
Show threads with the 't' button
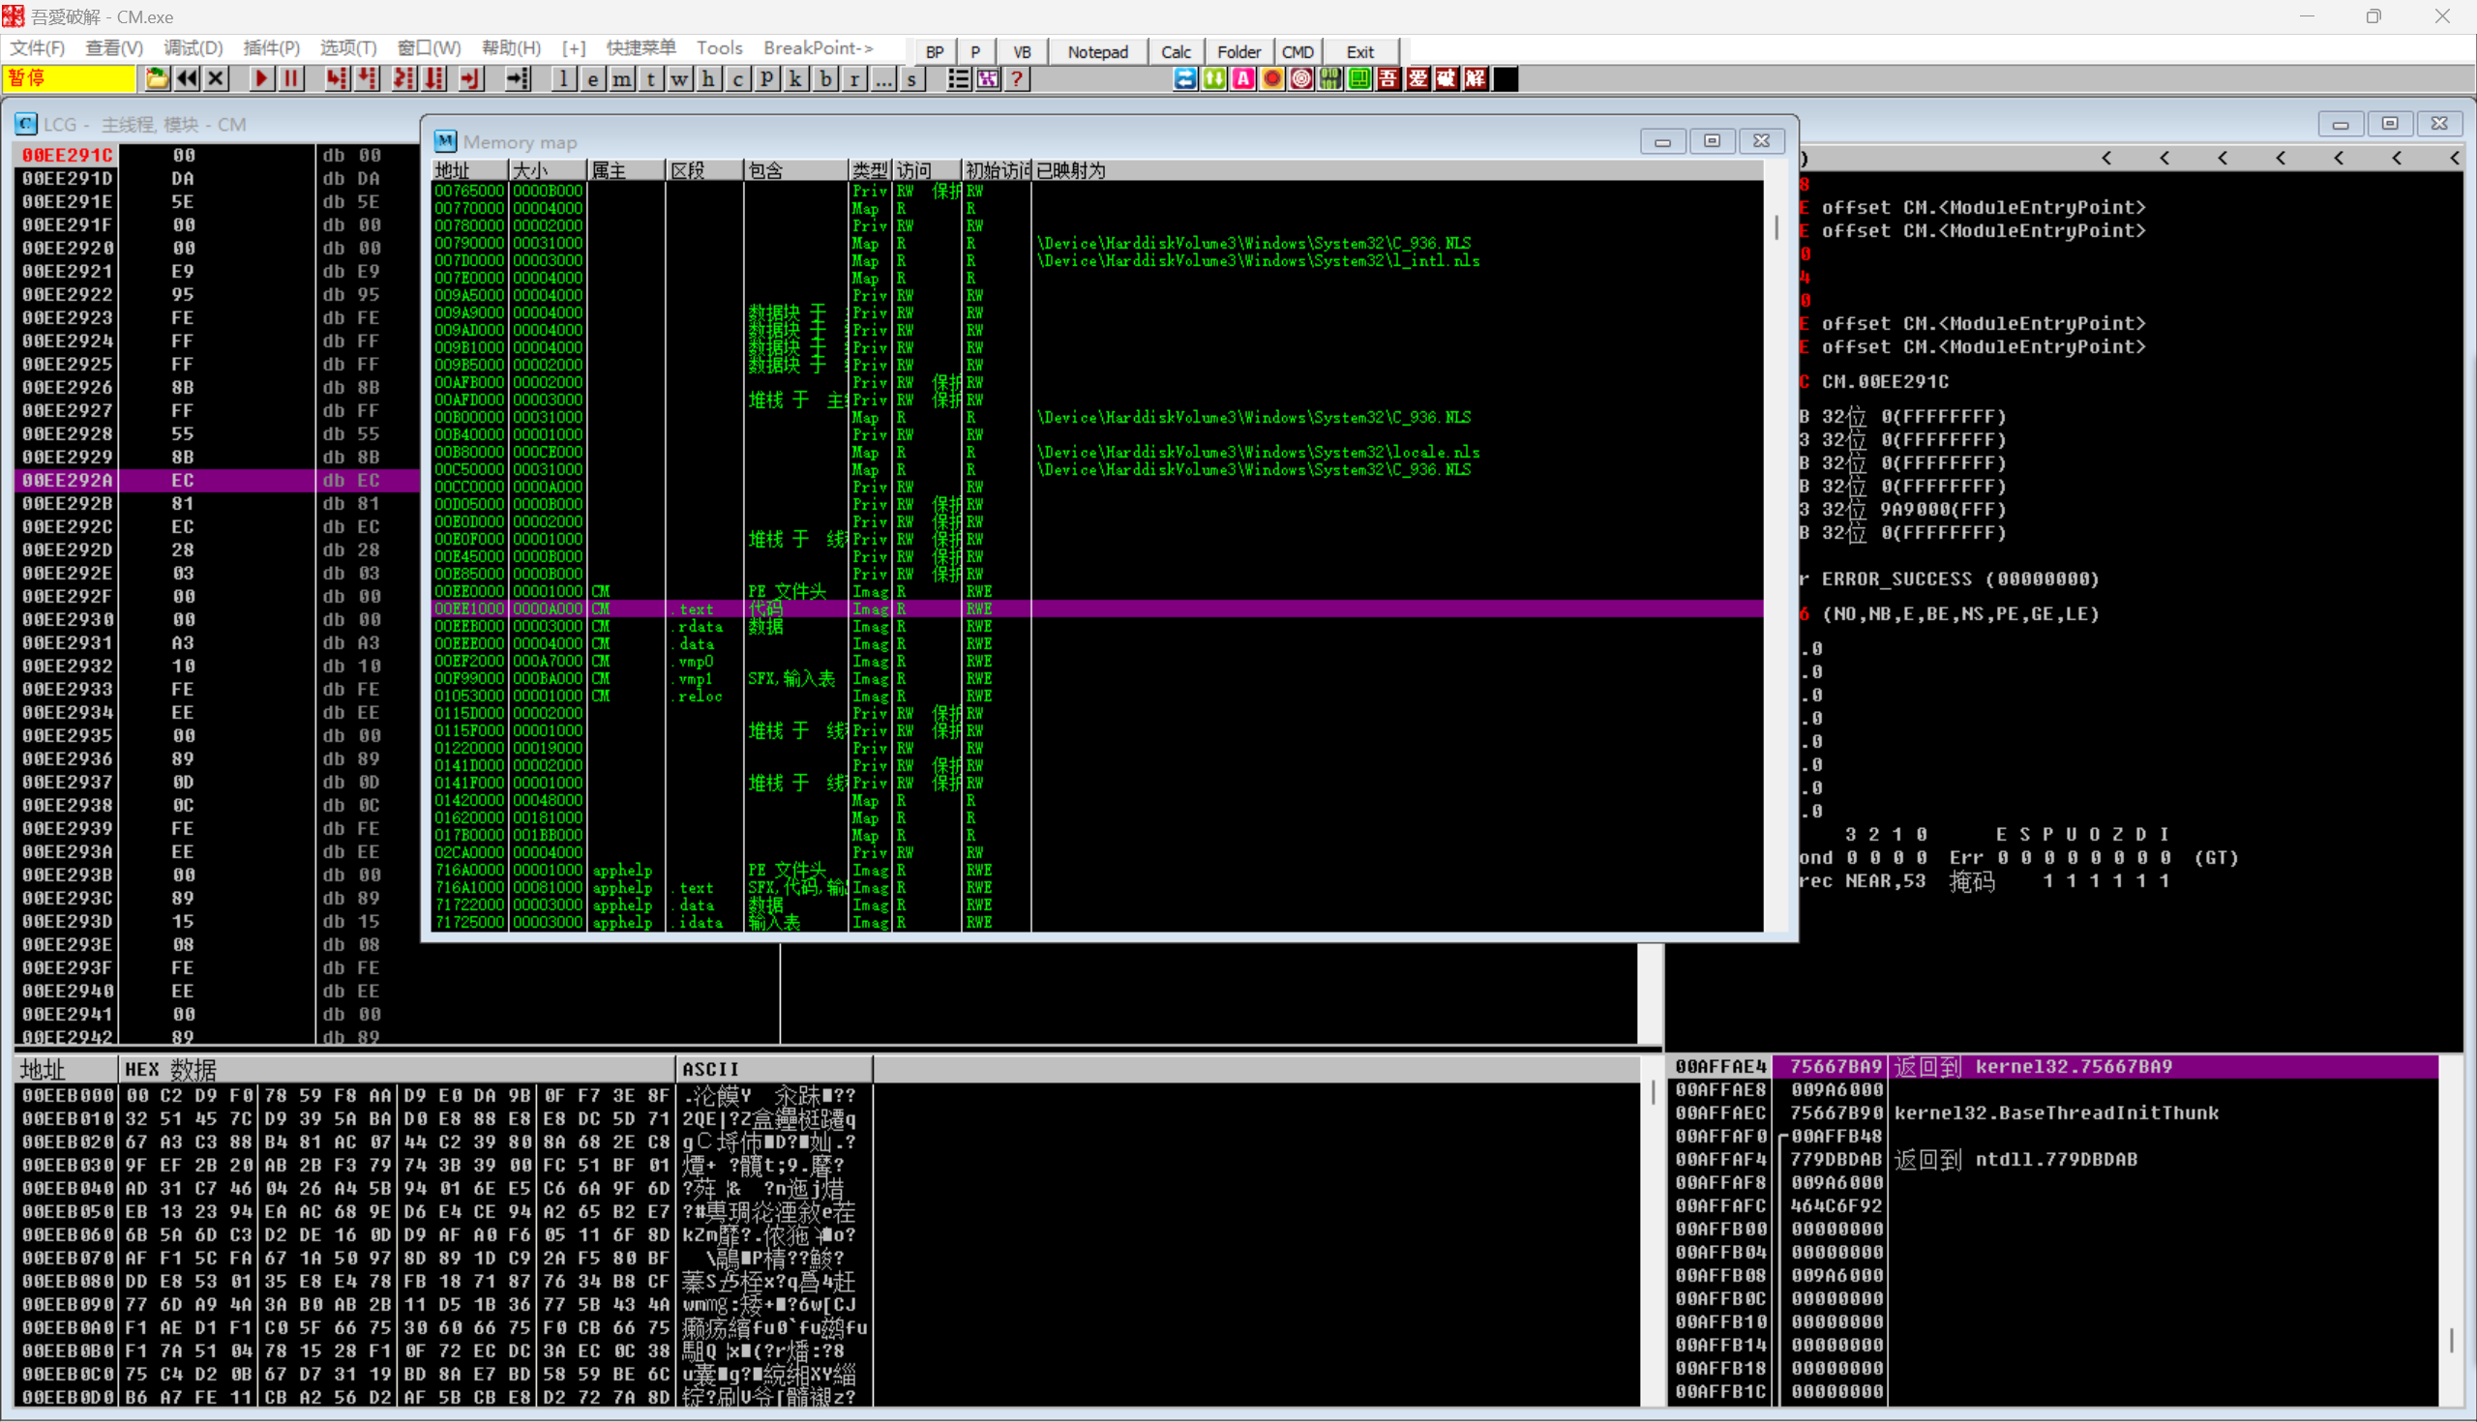tap(651, 79)
